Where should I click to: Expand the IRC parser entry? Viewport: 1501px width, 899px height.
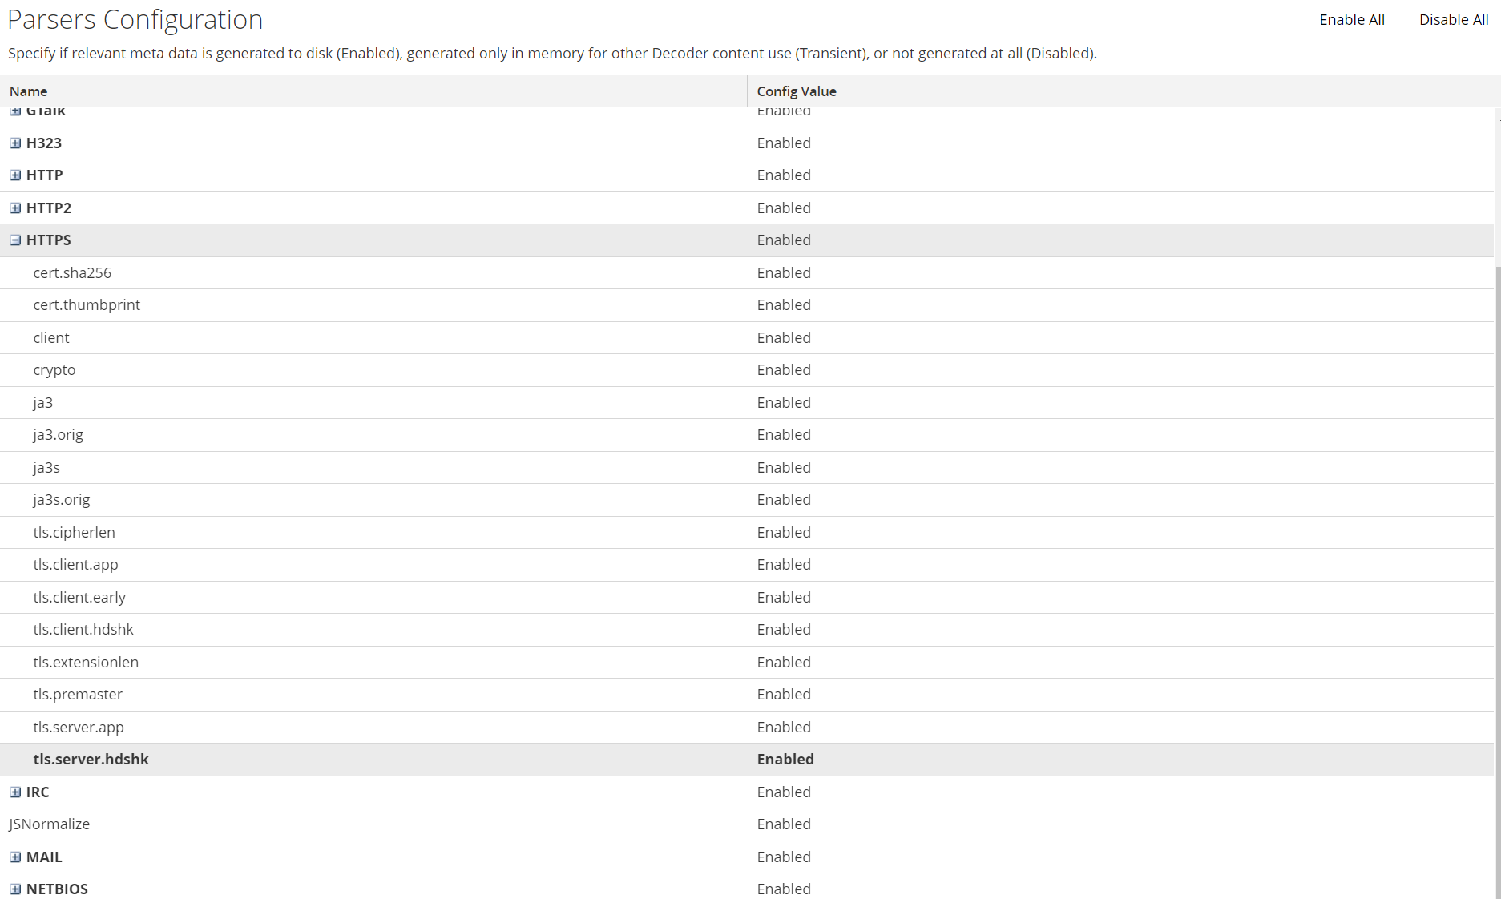[x=14, y=792]
